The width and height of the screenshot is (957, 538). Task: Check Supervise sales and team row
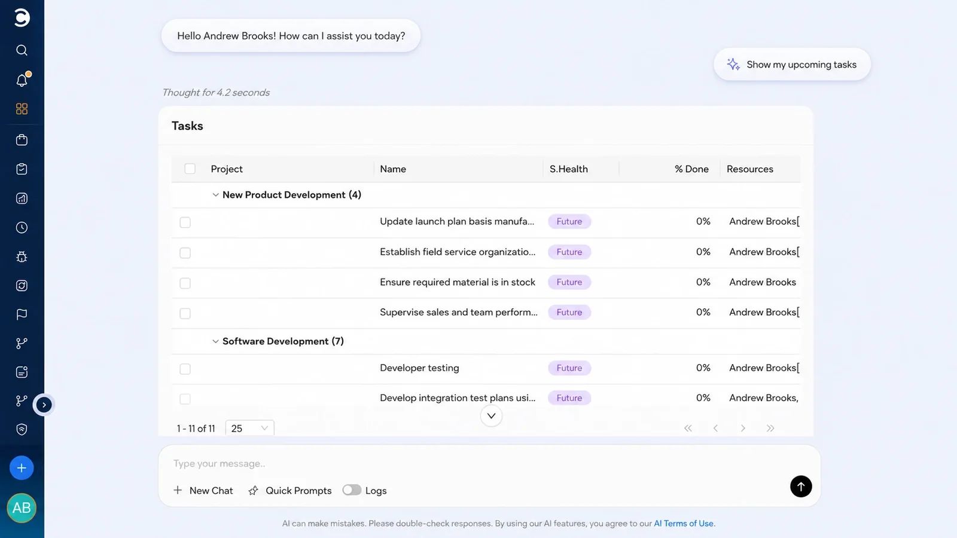click(185, 314)
